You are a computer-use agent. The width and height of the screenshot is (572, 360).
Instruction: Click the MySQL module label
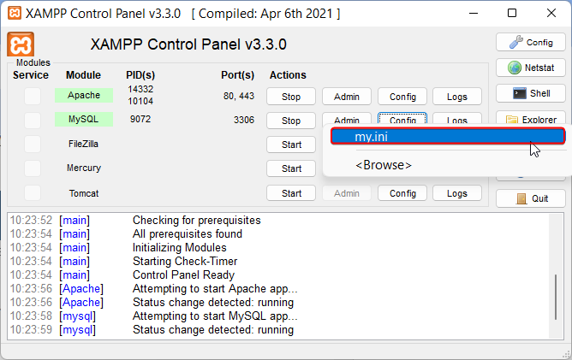click(x=84, y=119)
